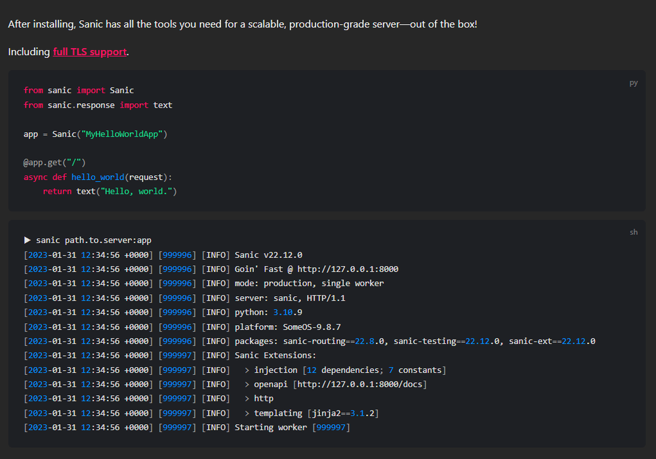The height and width of the screenshot is (459, 656).
Task: Click the string "MyHelloWorldApp" in the code
Action: coord(122,135)
